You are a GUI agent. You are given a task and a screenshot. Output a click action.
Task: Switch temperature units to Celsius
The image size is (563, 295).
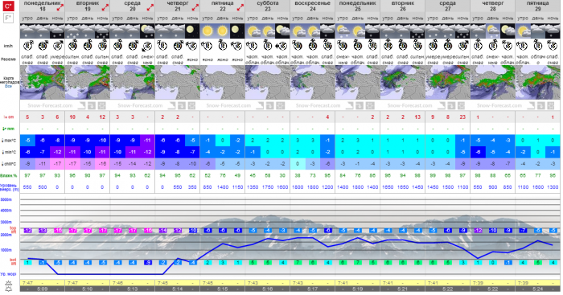(8, 6)
